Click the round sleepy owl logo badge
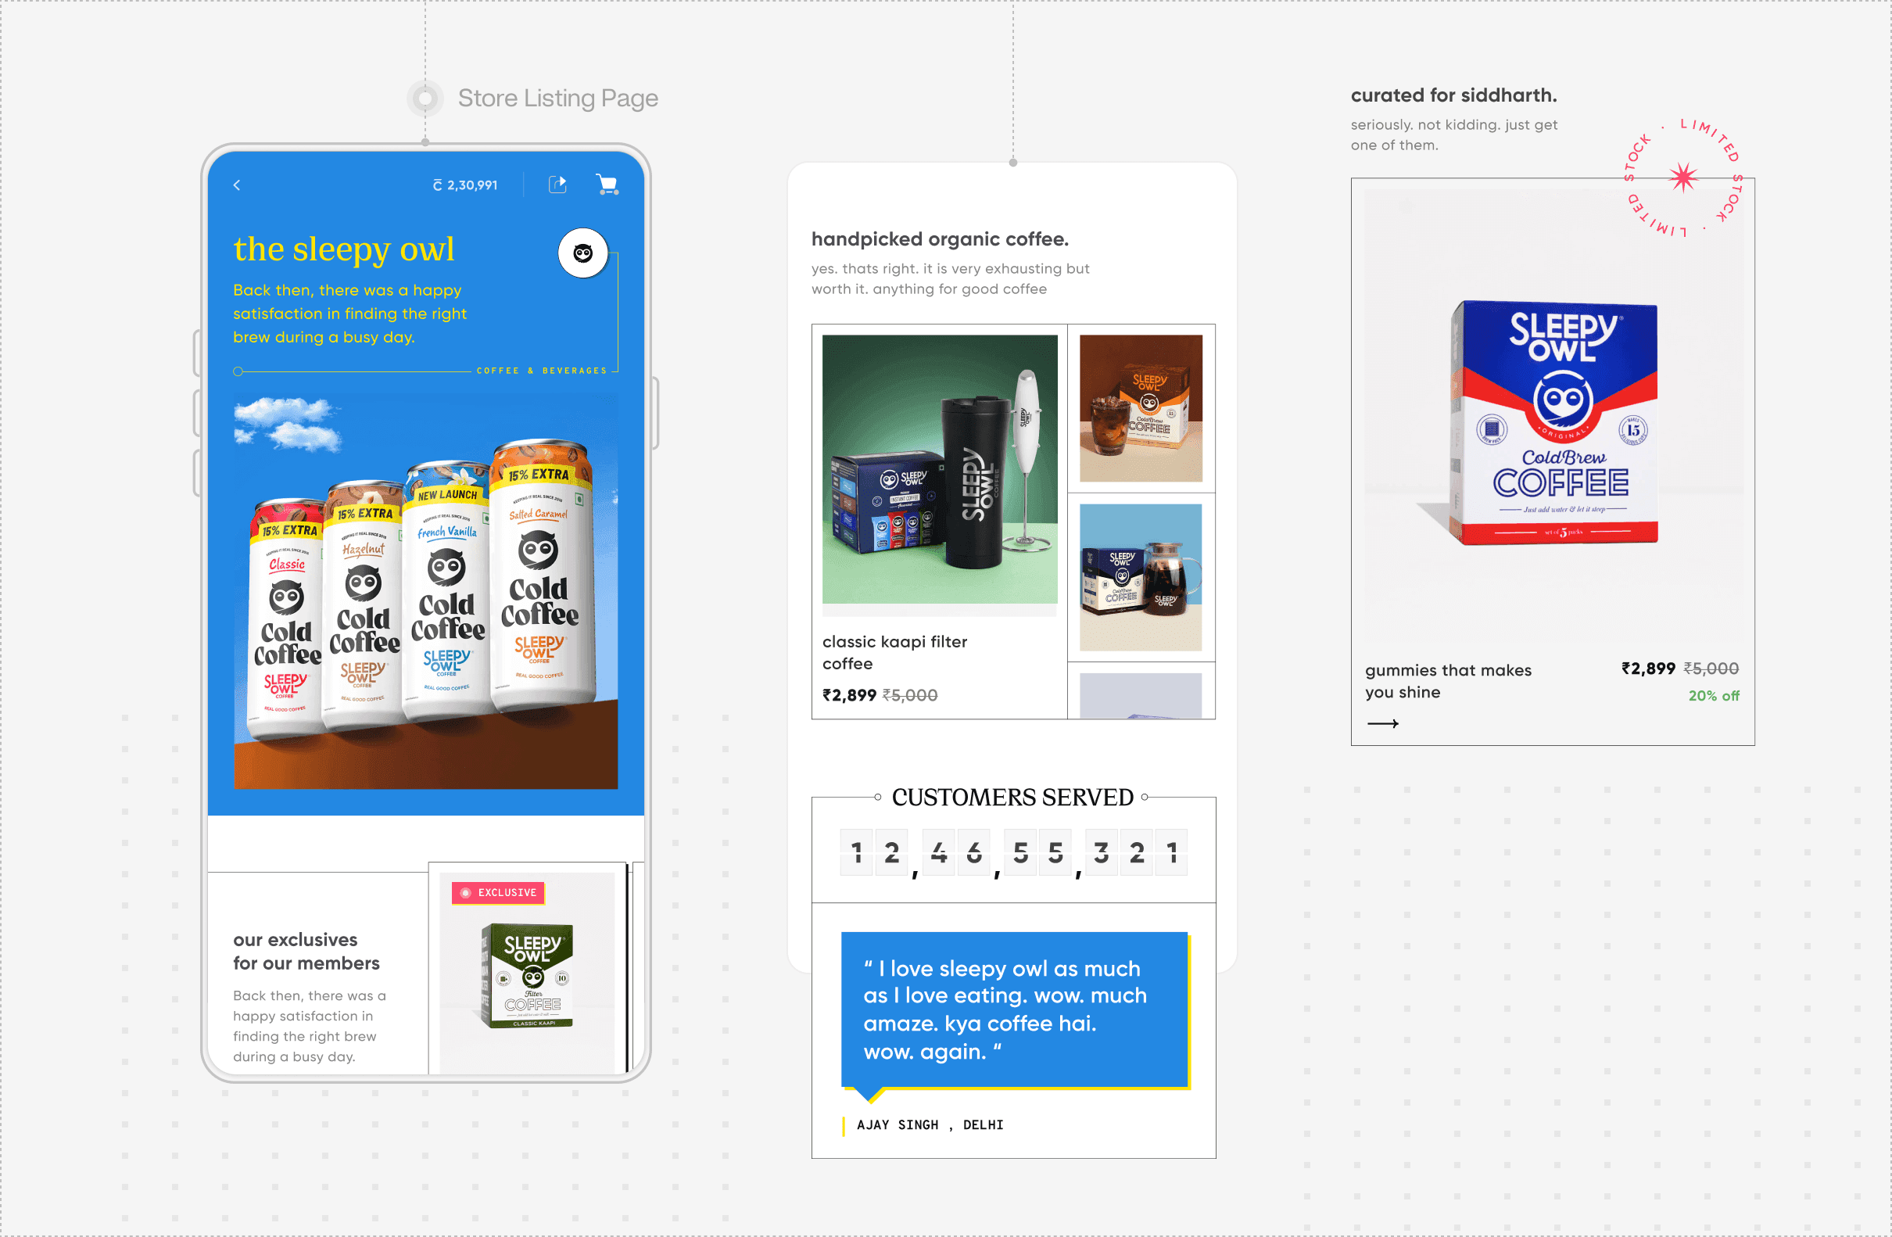 point(582,253)
